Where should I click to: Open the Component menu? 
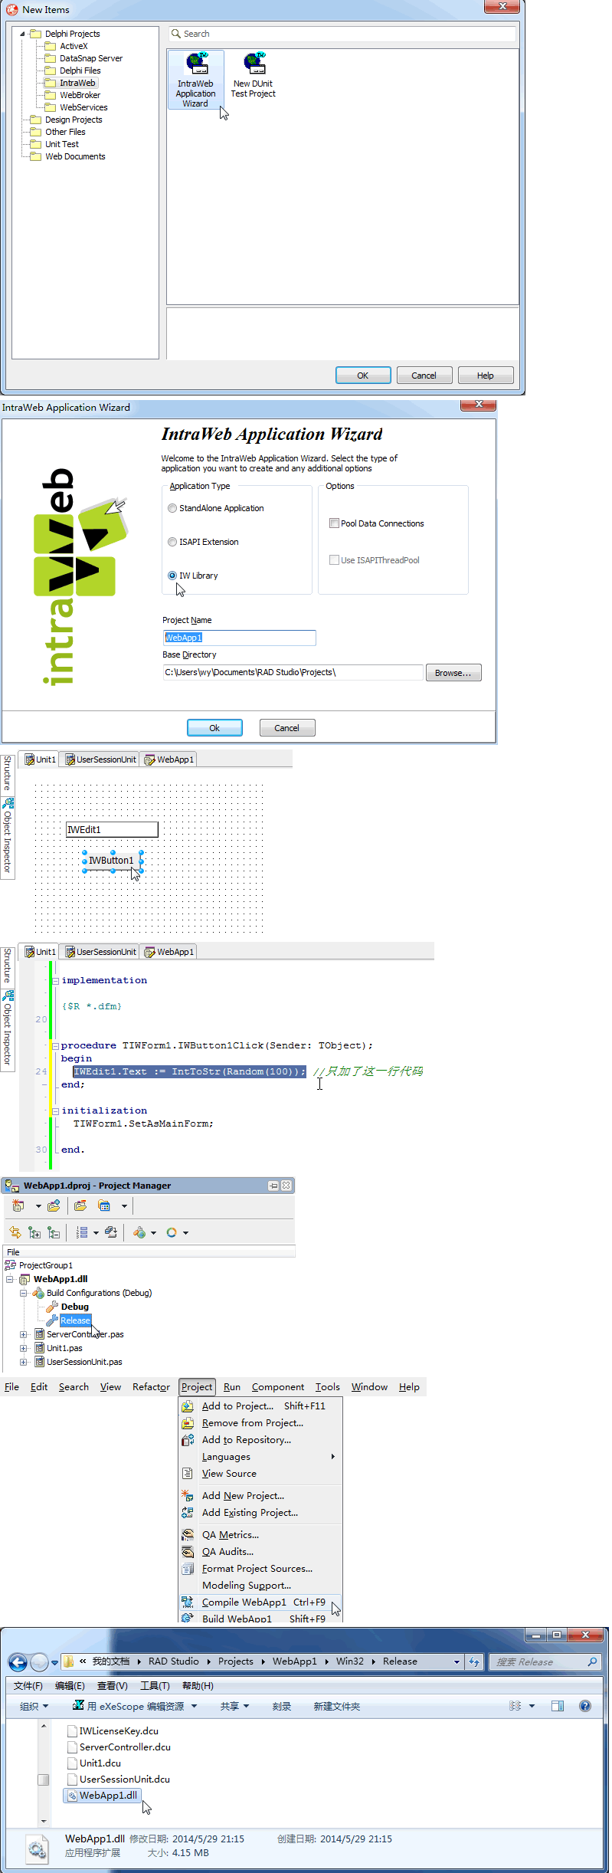point(278,1387)
